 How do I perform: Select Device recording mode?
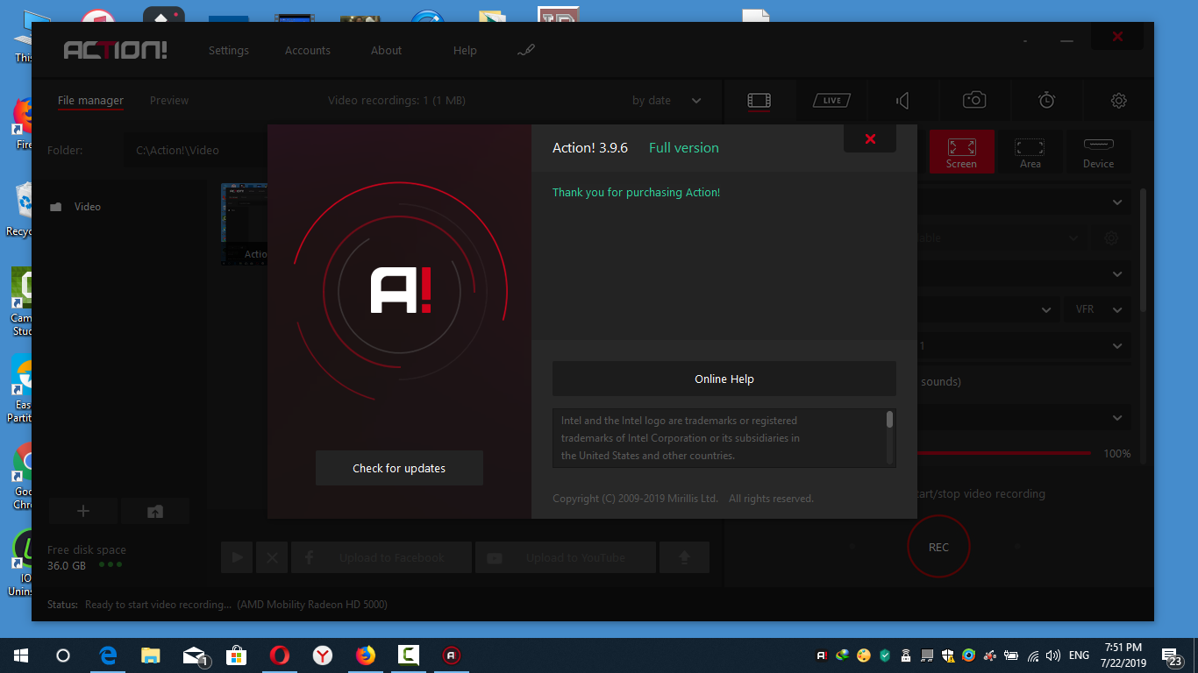[1098, 152]
